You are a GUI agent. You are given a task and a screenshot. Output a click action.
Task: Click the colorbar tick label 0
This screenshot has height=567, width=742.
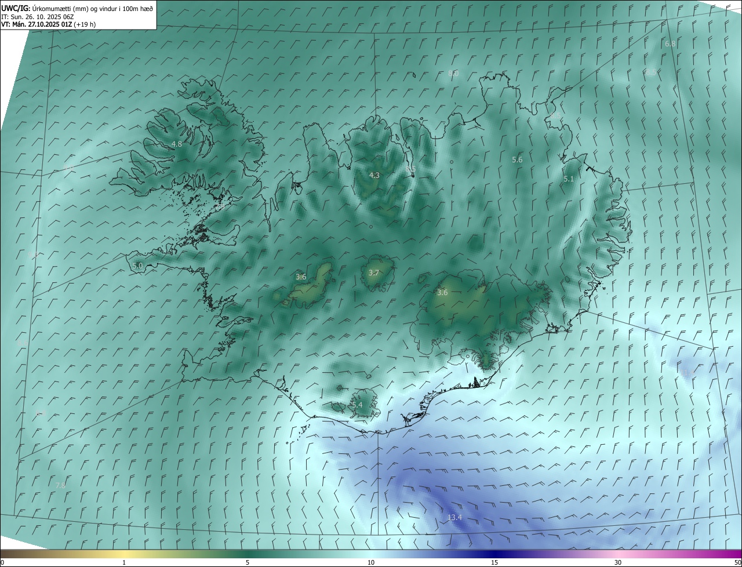click(x=2, y=562)
